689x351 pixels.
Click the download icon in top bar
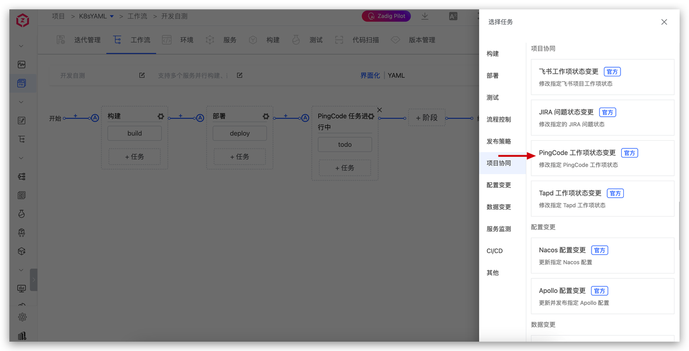(425, 16)
